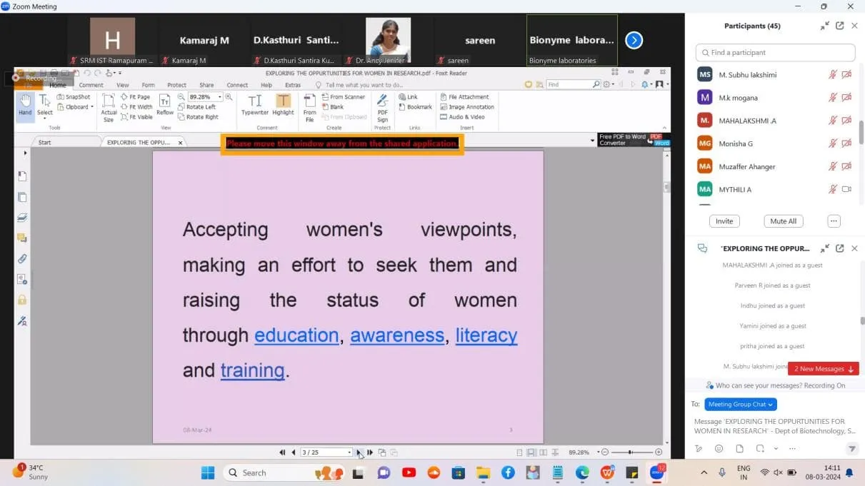The image size is (865, 486).
Task: Go to the last page
Action: point(370,452)
